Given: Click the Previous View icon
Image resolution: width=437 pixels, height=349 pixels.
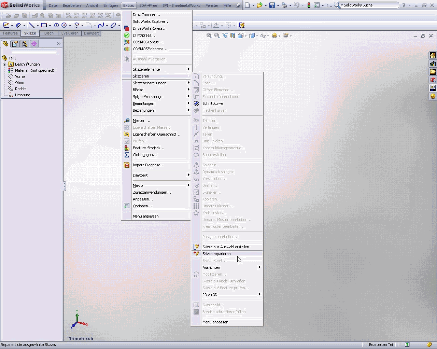Looking at the screenshot, I should [225, 36].
